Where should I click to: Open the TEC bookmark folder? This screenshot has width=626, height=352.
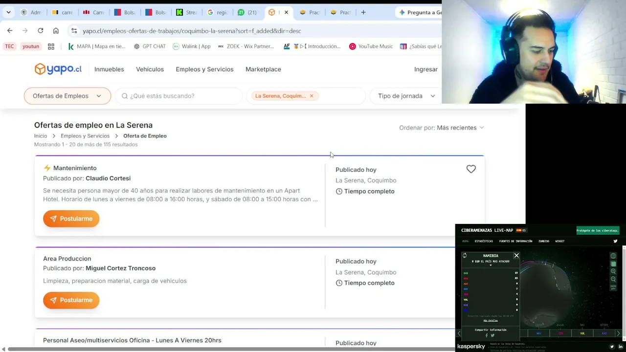click(9, 46)
